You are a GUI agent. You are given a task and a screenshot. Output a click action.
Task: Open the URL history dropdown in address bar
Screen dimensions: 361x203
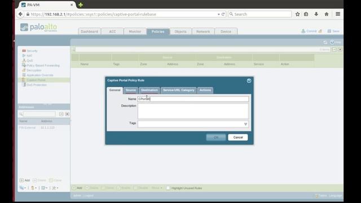click(218, 14)
